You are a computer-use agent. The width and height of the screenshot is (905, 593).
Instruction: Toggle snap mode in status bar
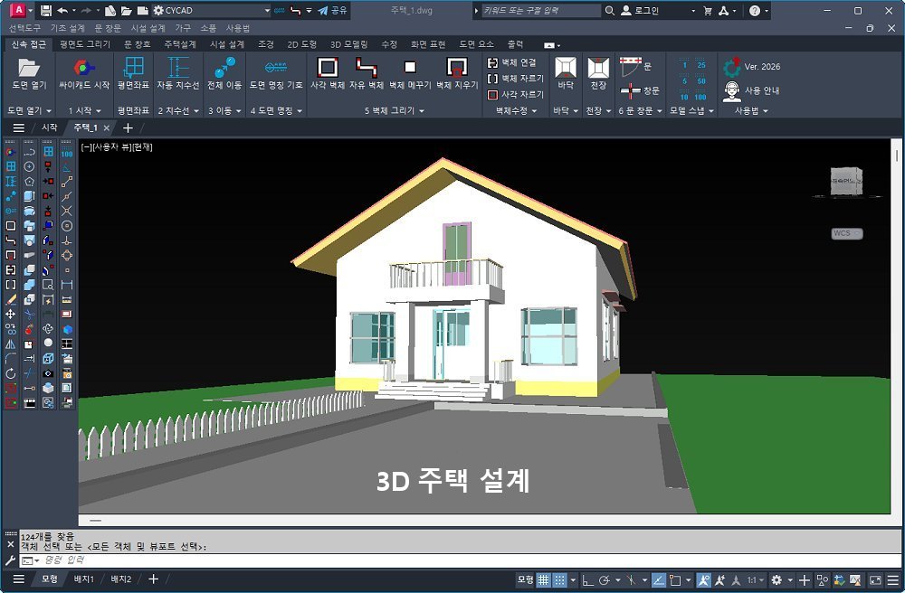[x=561, y=580]
